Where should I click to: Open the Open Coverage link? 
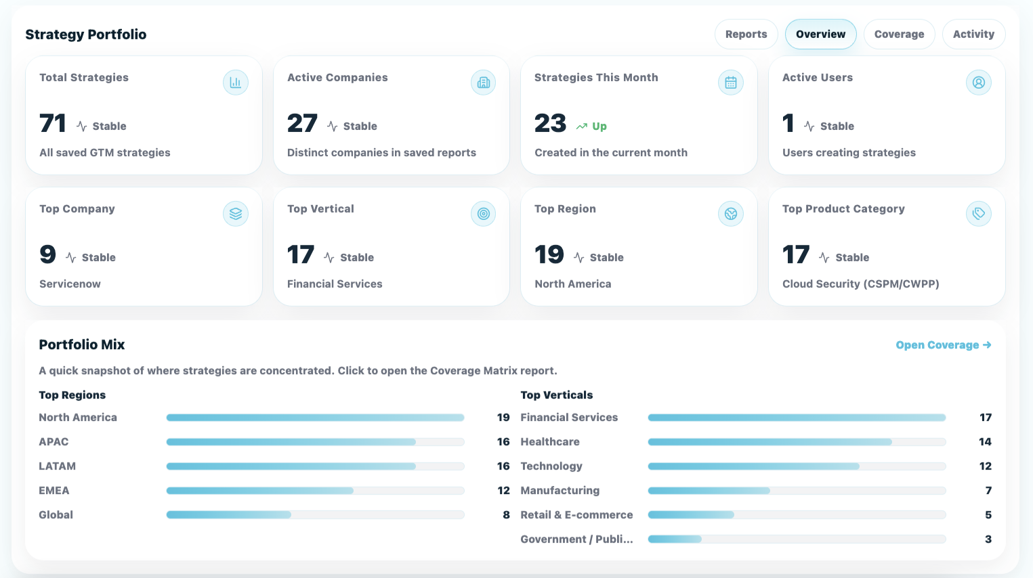tap(943, 345)
